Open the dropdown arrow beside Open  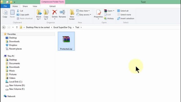coord(114,11)
